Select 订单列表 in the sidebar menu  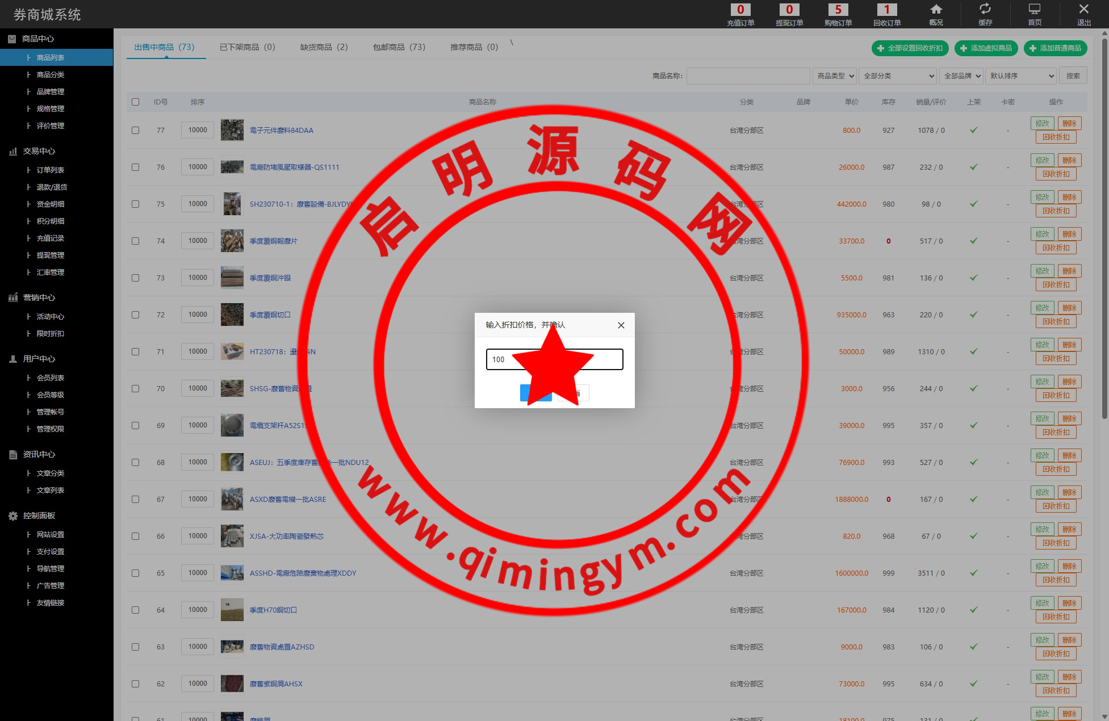(x=51, y=170)
